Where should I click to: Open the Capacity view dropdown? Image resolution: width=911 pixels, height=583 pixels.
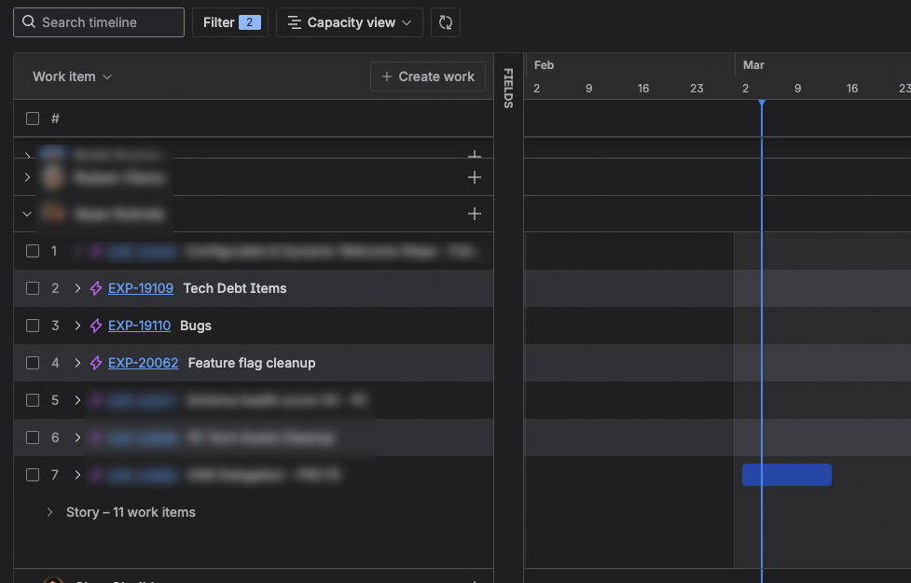point(350,22)
